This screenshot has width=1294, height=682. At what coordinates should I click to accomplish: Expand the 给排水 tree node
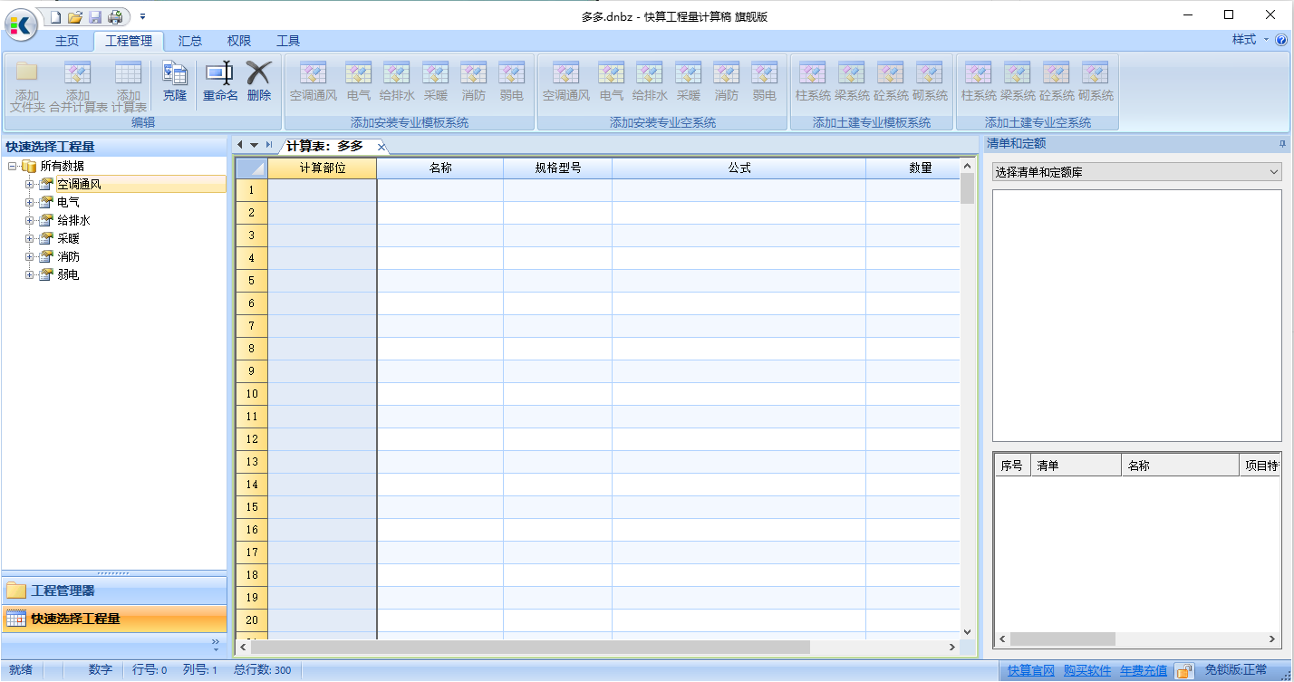click(29, 220)
